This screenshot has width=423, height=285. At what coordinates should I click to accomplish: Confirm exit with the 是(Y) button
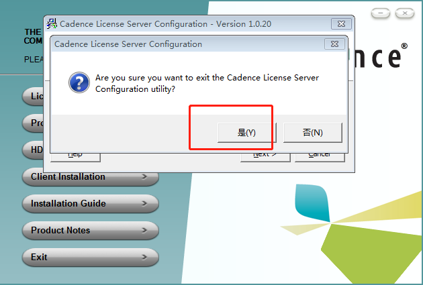pyautogui.click(x=247, y=133)
